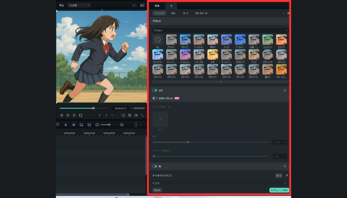The height and width of the screenshot is (198, 347).
Task: Click the current timecode field
Action: tap(120, 108)
